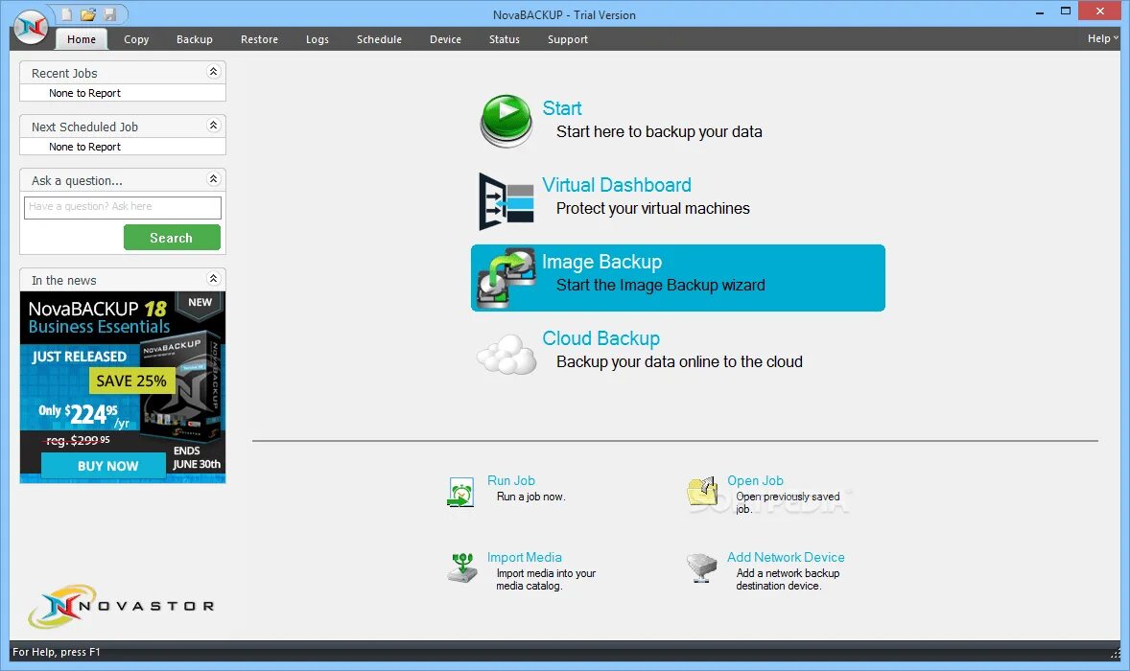Open the Cloud Backup link
The width and height of the screenshot is (1130, 671).
pos(601,338)
